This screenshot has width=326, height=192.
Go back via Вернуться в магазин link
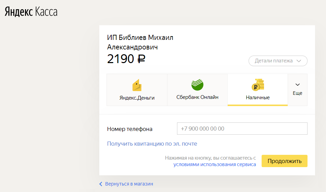point(129,184)
